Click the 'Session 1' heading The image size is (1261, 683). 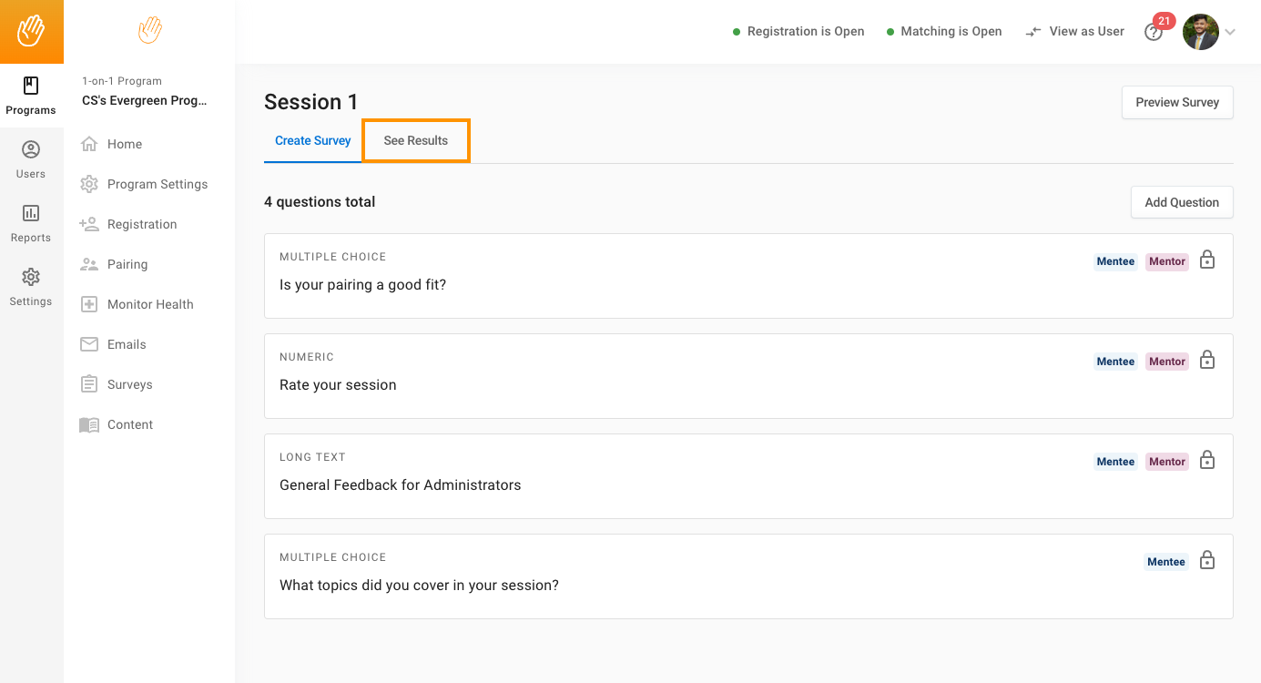click(x=311, y=102)
